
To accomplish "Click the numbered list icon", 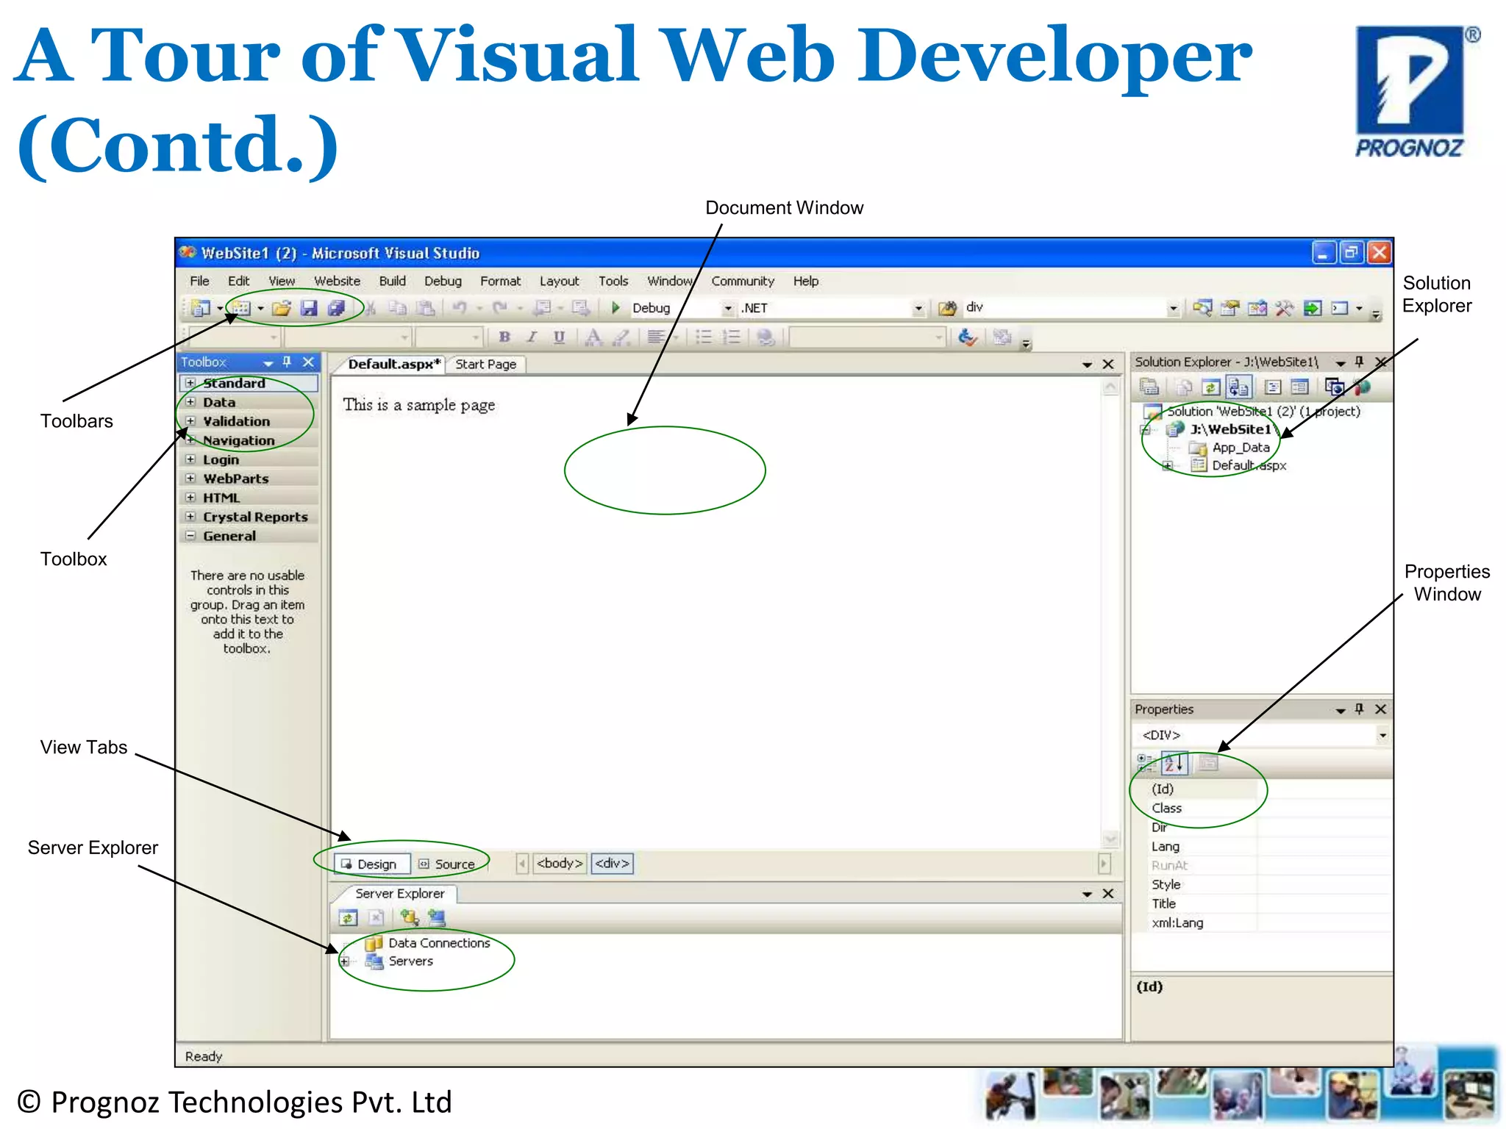I will coord(731,337).
